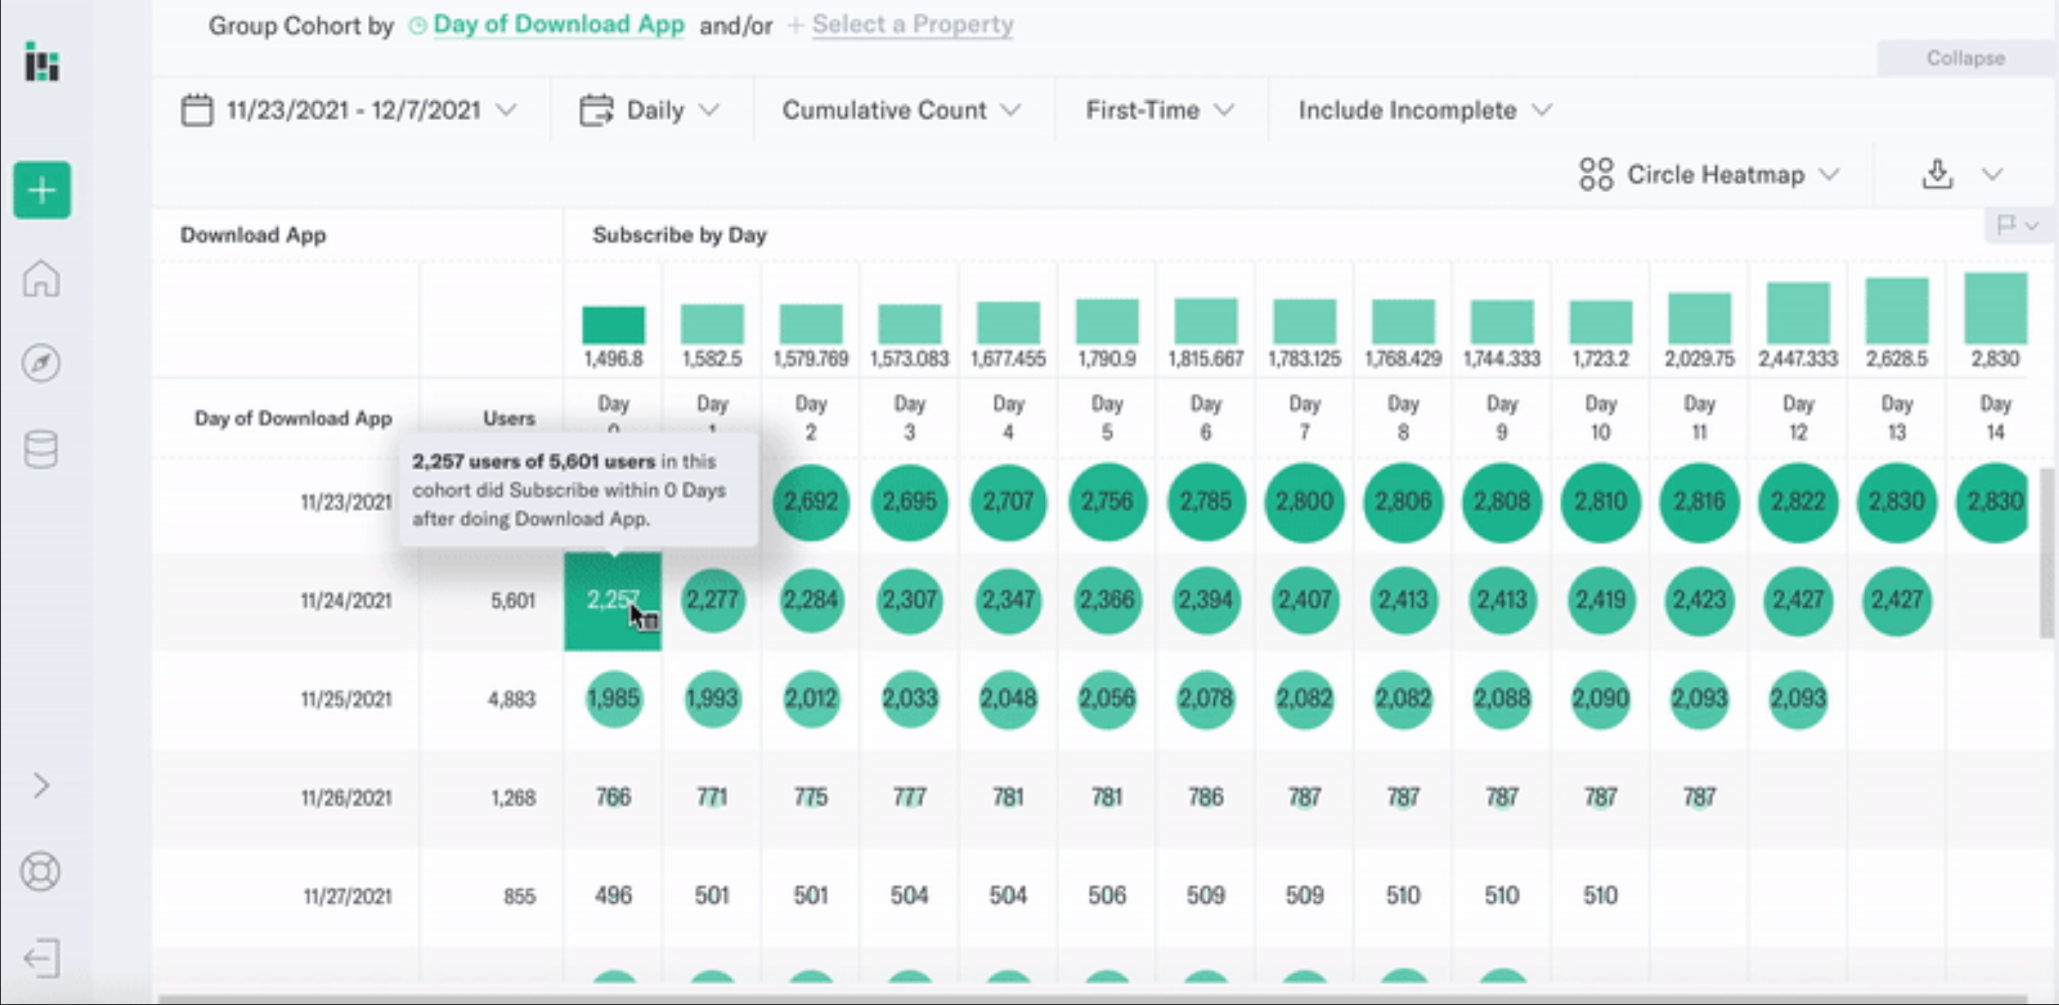
Task: Click the download/export icon
Action: [x=1938, y=173]
